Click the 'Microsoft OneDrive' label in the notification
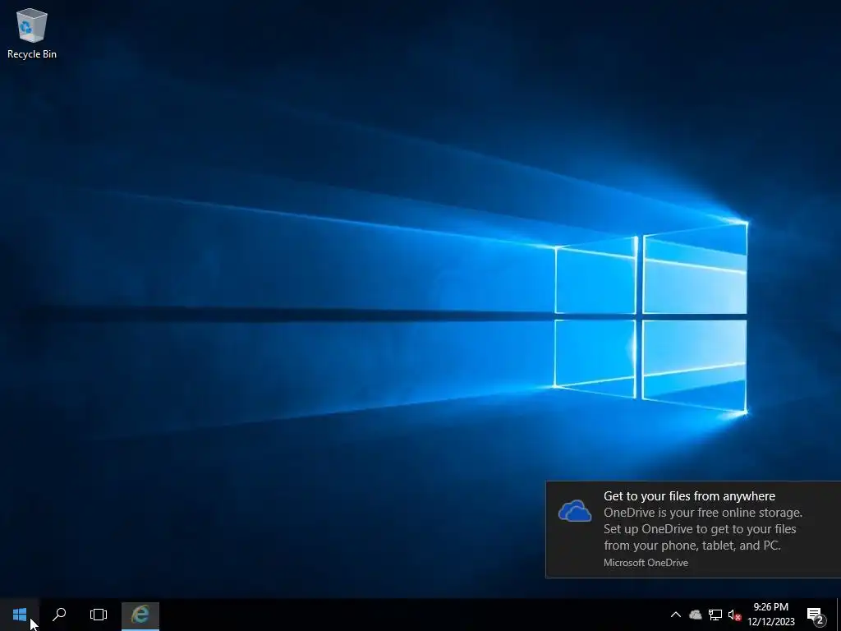The height and width of the screenshot is (631, 841). (x=646, y=563)
